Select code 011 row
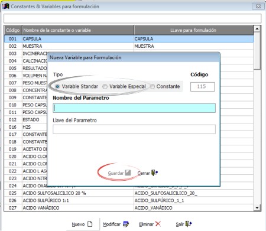The width and height of the screenshot is (266, 231). pyautogui.click(x=12, y=112)
